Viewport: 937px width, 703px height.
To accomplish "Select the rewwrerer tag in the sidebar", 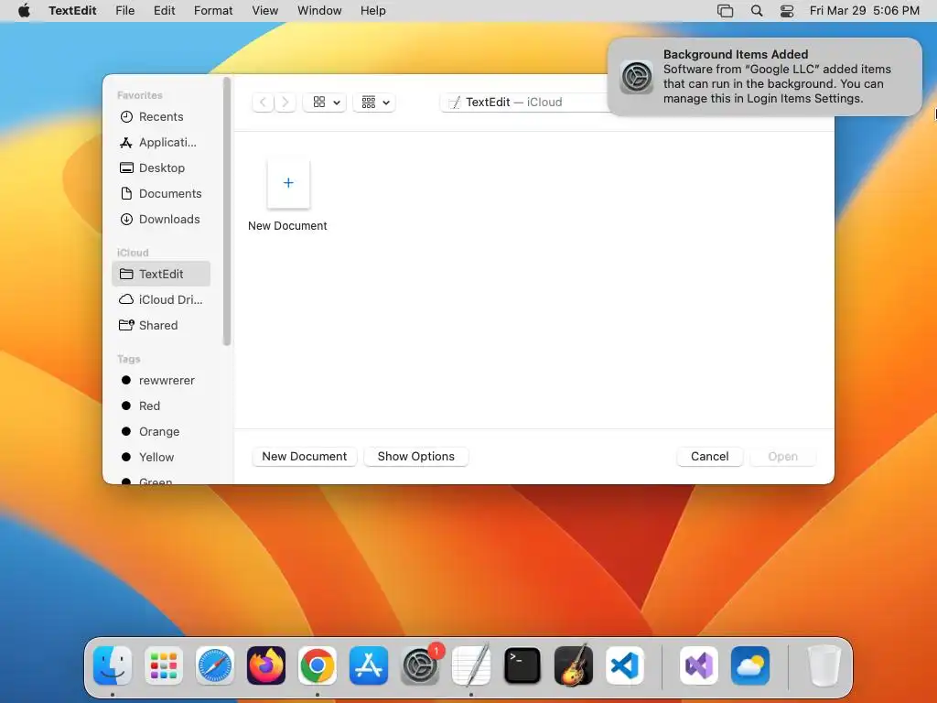I will (161, 380).
